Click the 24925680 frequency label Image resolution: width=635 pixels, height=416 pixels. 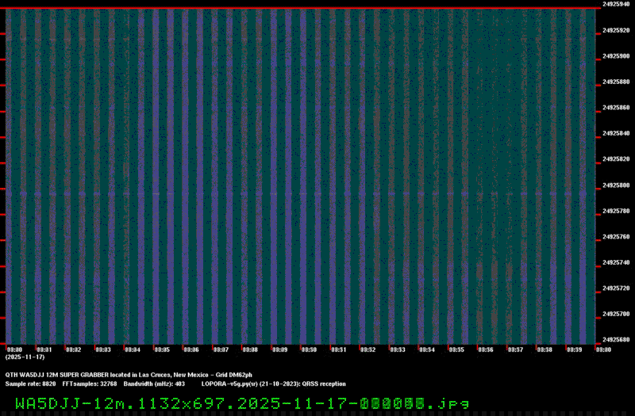(x=617, y=340)
